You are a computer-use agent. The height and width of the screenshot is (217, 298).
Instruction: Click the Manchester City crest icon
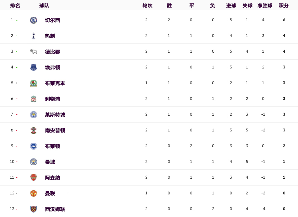[x=34, y=162]
